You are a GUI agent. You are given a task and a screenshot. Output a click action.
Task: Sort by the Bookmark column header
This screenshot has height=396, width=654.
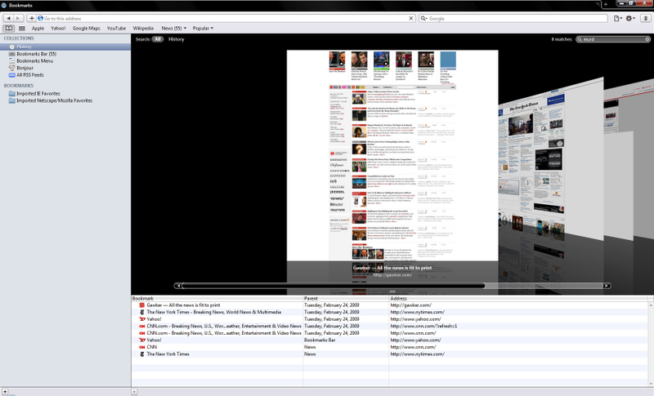217,298
